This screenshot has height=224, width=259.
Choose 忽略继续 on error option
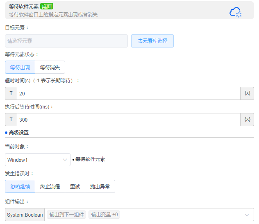coord(20,186)
